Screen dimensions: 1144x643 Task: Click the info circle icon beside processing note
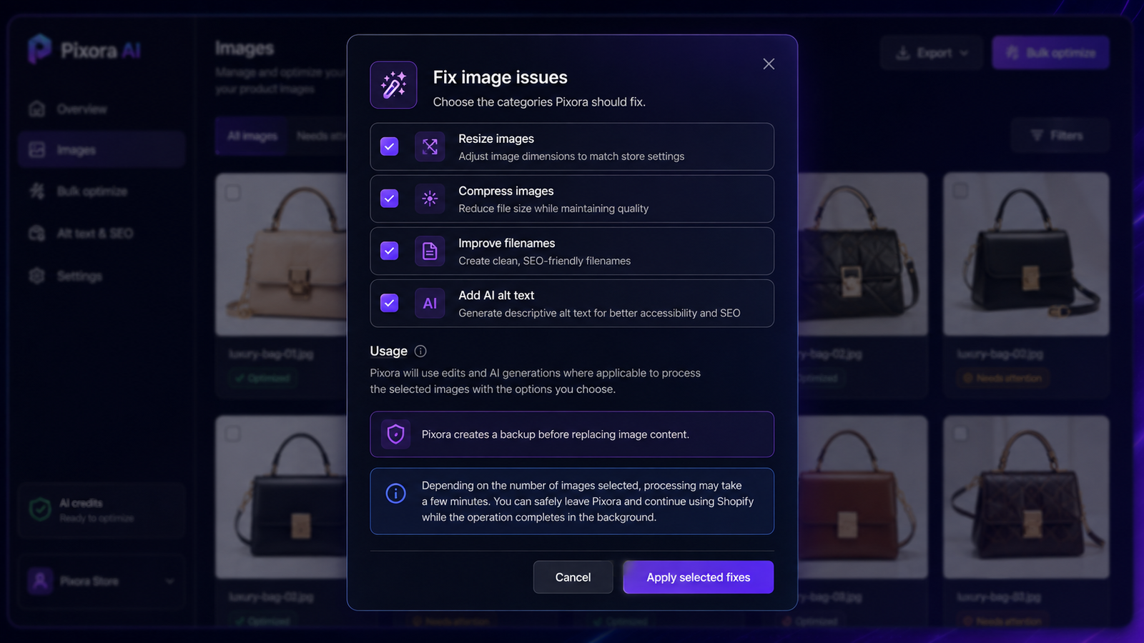pyautogui.click(x=395, y=493)
